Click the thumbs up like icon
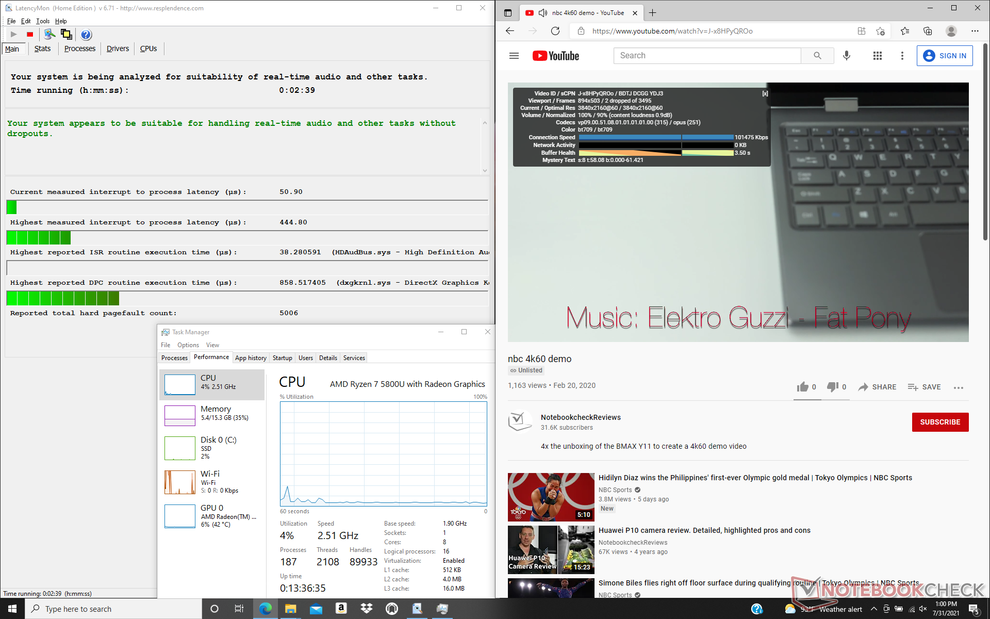This screenshot has width=990, height=619. pos(802,387)
